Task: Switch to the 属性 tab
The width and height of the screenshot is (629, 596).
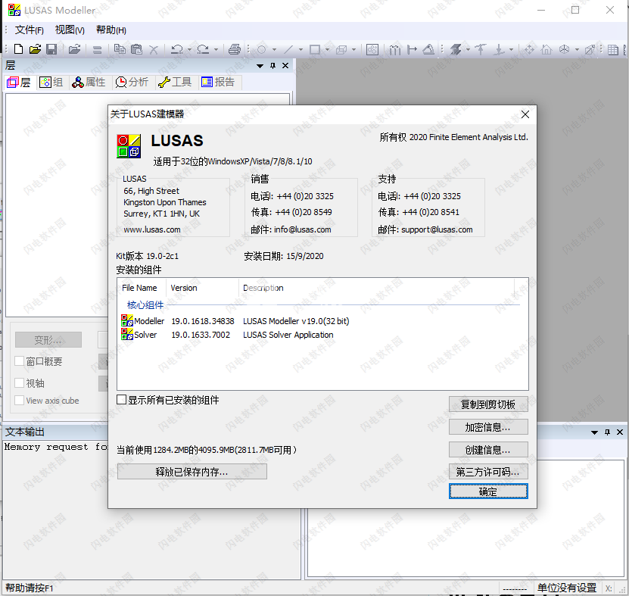Action: [89, 83]
